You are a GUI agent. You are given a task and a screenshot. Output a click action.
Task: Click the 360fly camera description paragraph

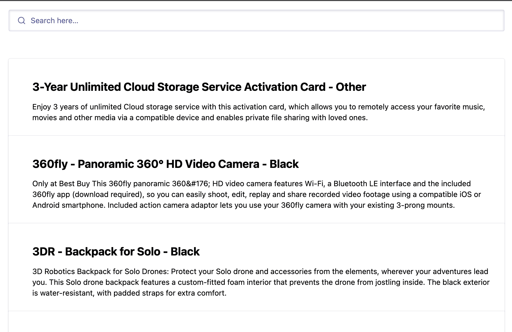pyautogui.click(x=256, y=195)
